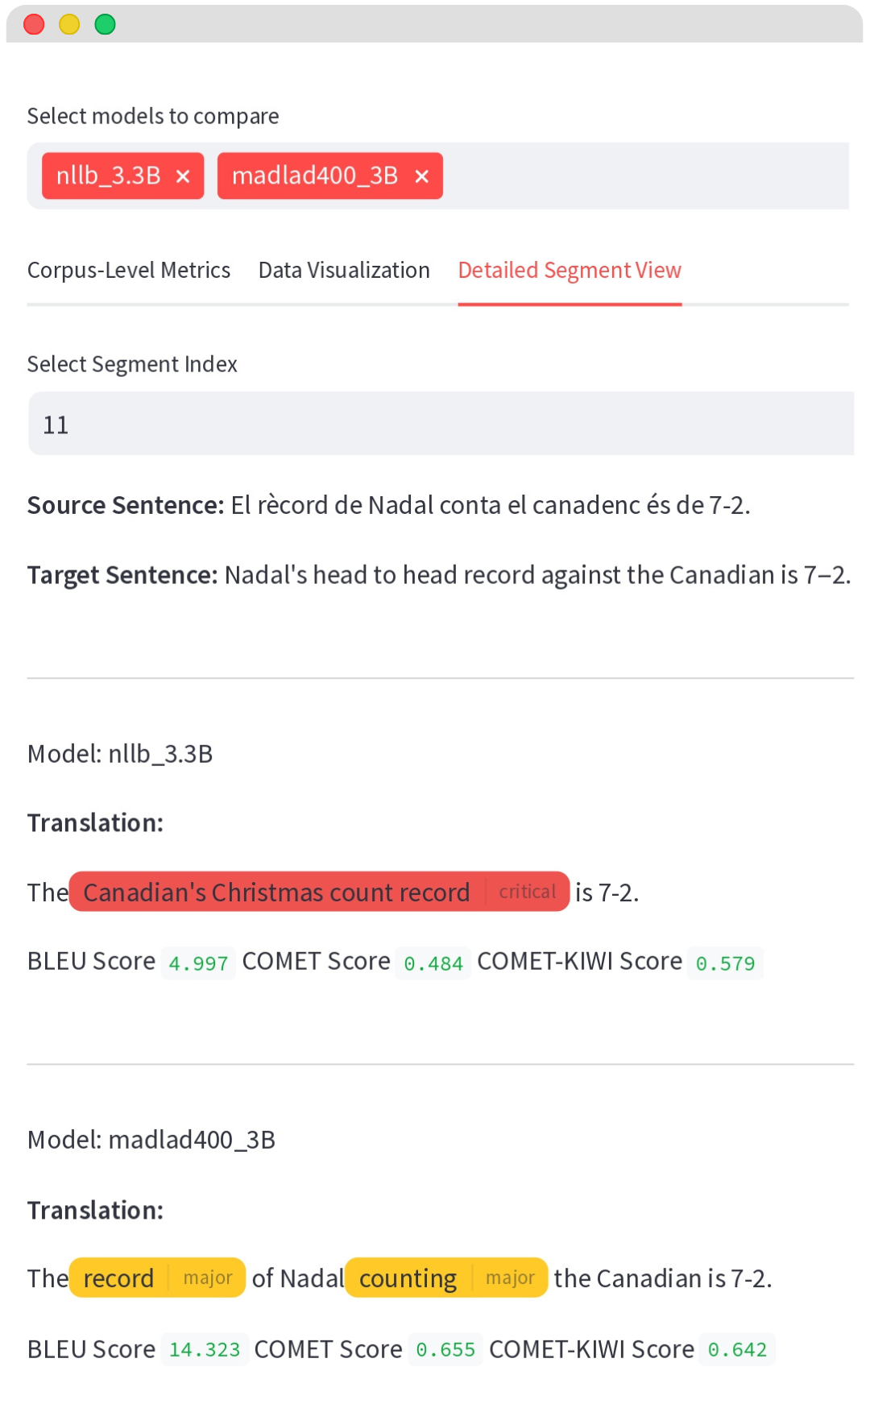The image size is (870, 1404).
Task: Click the Segment Index input field
Action: point(441,425)
